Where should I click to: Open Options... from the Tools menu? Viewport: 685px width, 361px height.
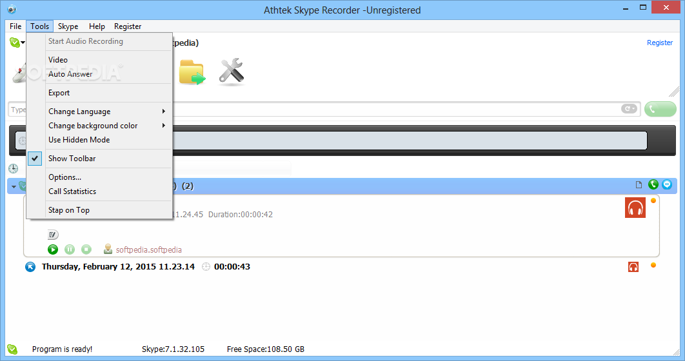click(99, 177)
